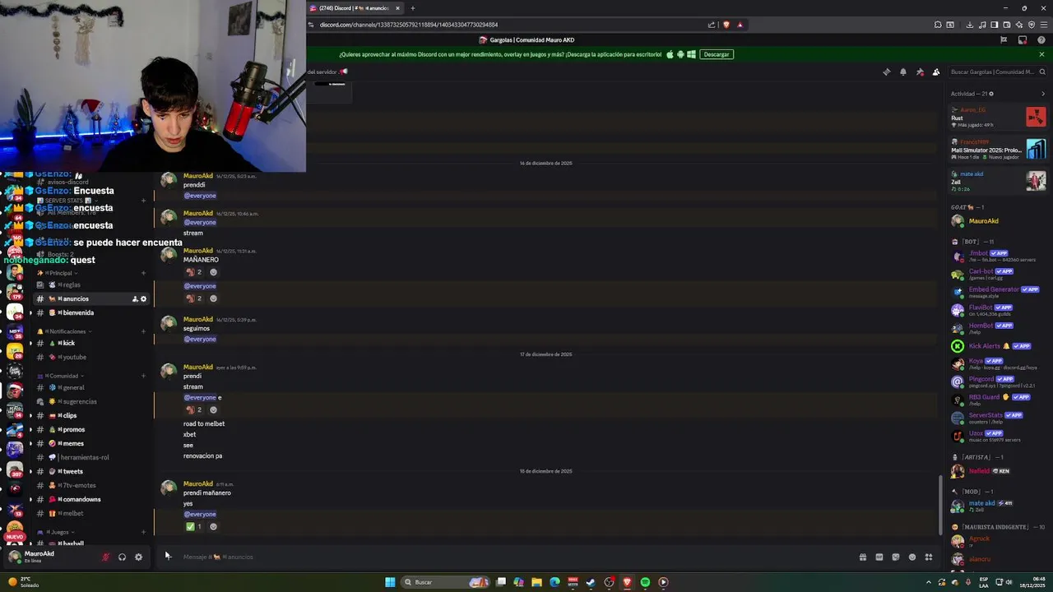Open the promos channel

(90, 429)
